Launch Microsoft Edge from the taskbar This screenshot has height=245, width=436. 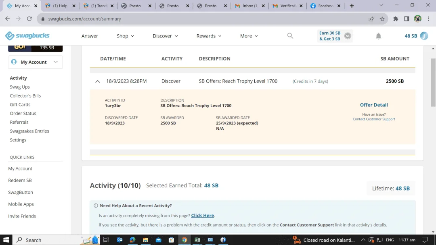click(x=133, y=240)
